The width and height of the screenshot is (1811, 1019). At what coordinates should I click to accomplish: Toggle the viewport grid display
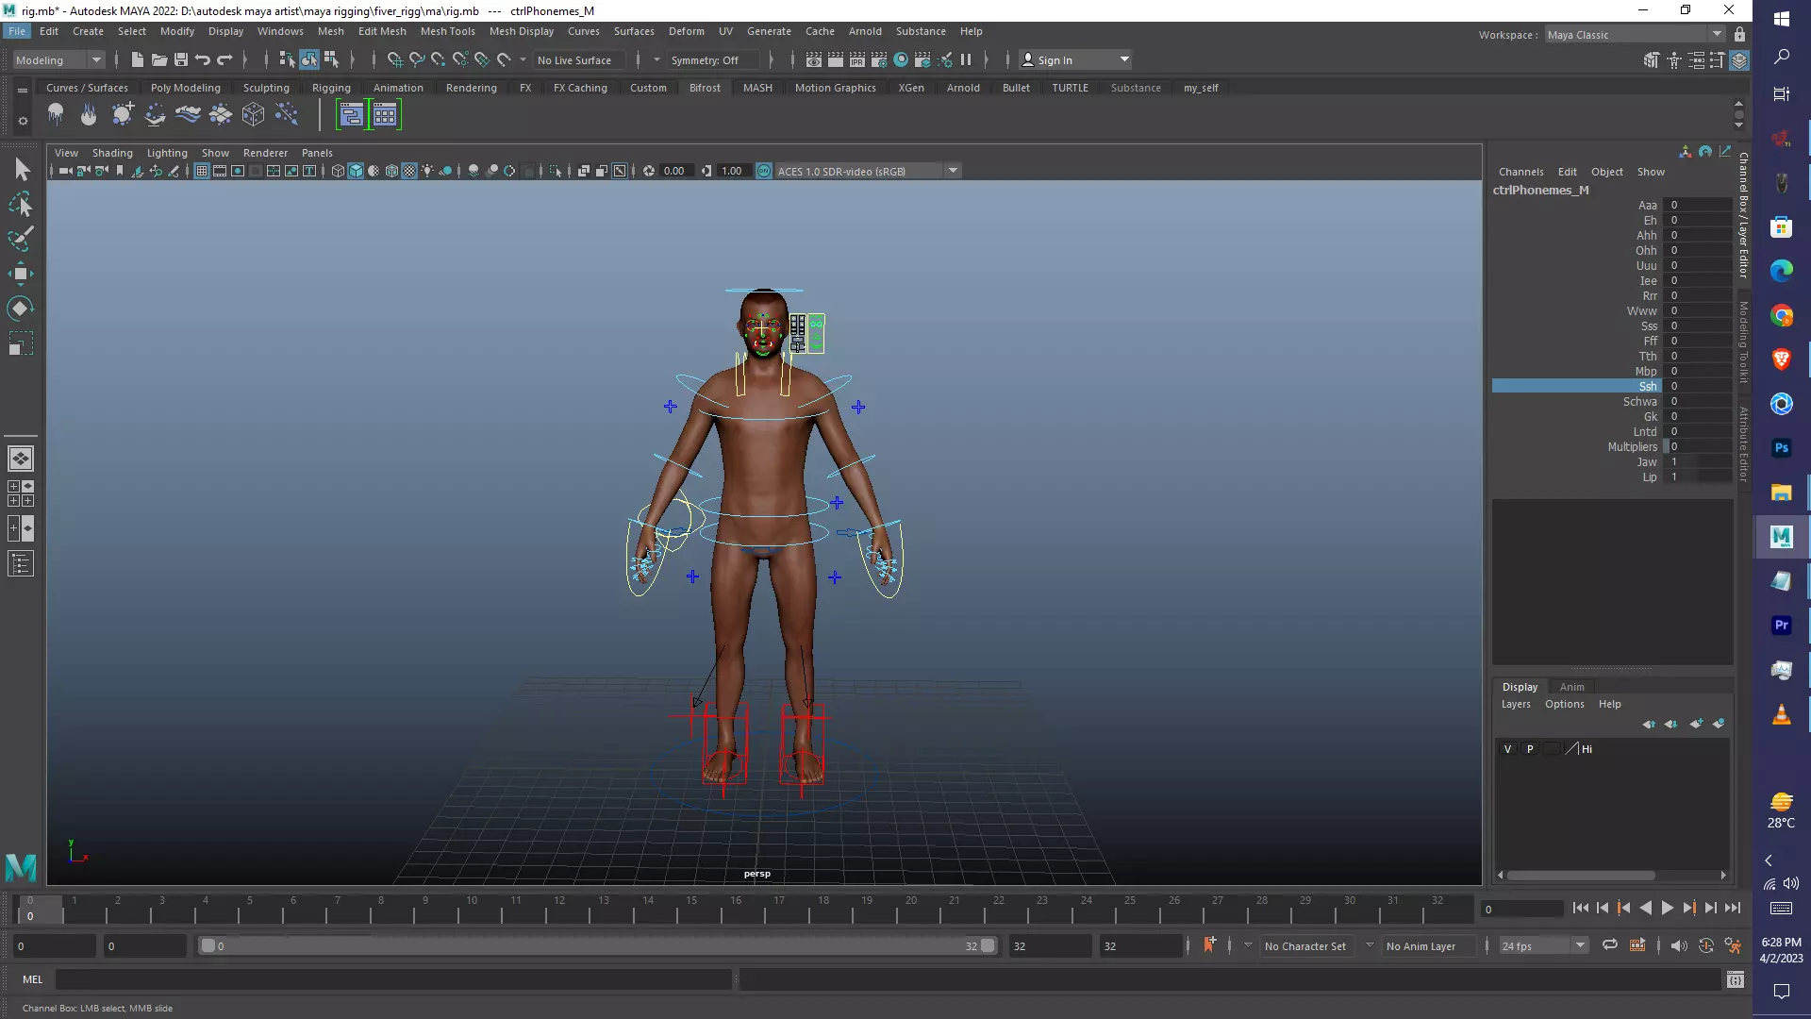pos(201,171)
